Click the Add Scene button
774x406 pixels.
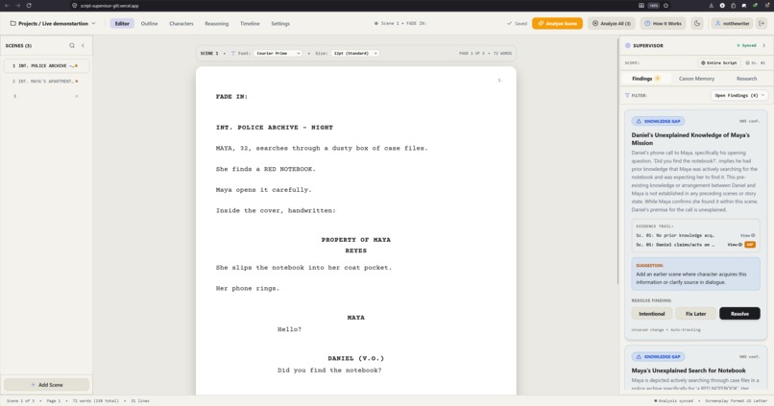coord(46,384)
